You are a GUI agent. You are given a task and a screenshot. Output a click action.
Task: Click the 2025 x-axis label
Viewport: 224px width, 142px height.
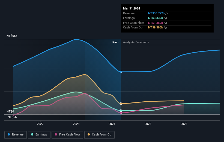pyautogui.click(x=148, y=124)
